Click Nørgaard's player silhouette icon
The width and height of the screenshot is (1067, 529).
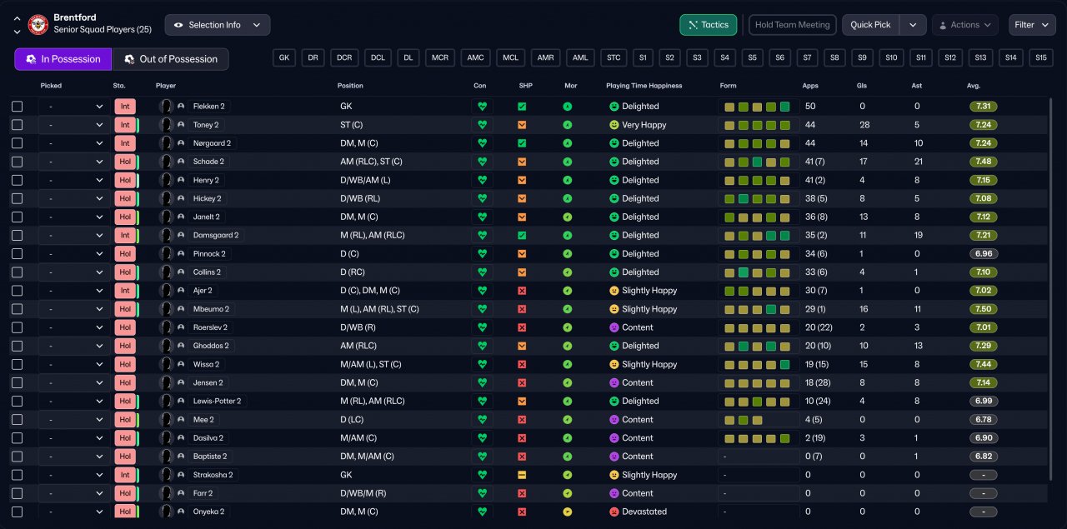166,143
